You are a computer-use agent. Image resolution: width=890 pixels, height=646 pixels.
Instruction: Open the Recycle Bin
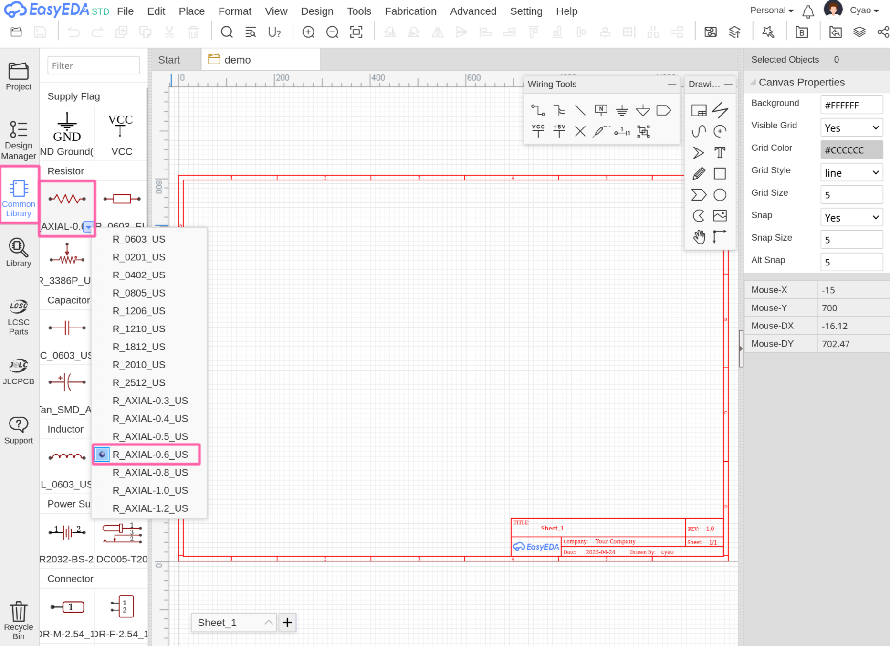click(19, 620)
